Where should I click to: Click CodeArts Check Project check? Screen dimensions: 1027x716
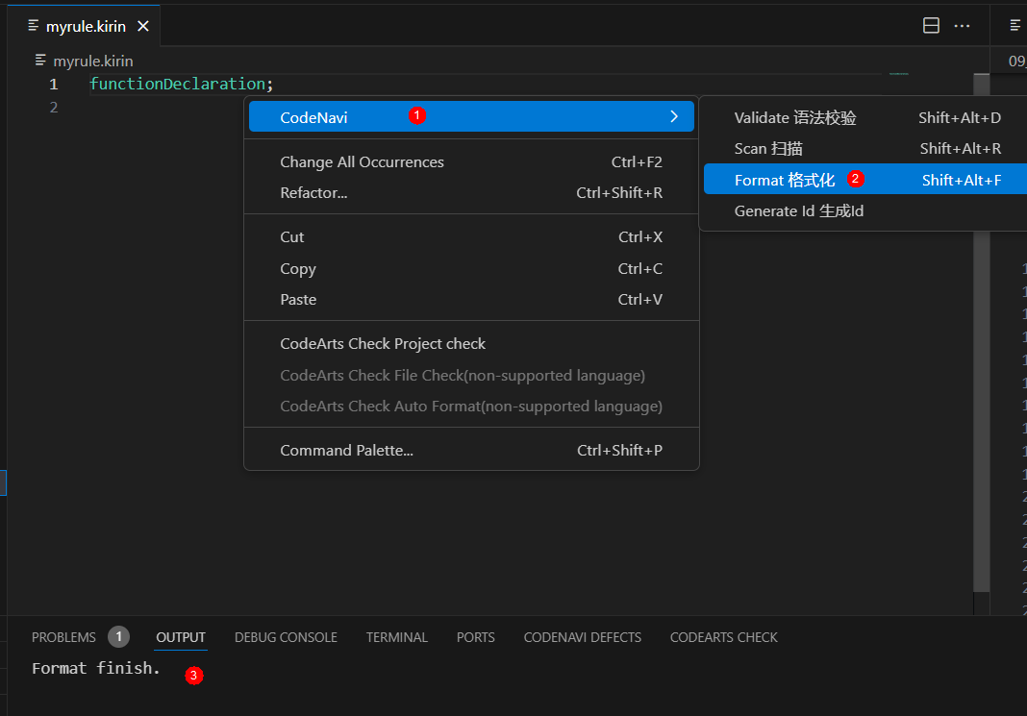(x=383, y=344)
